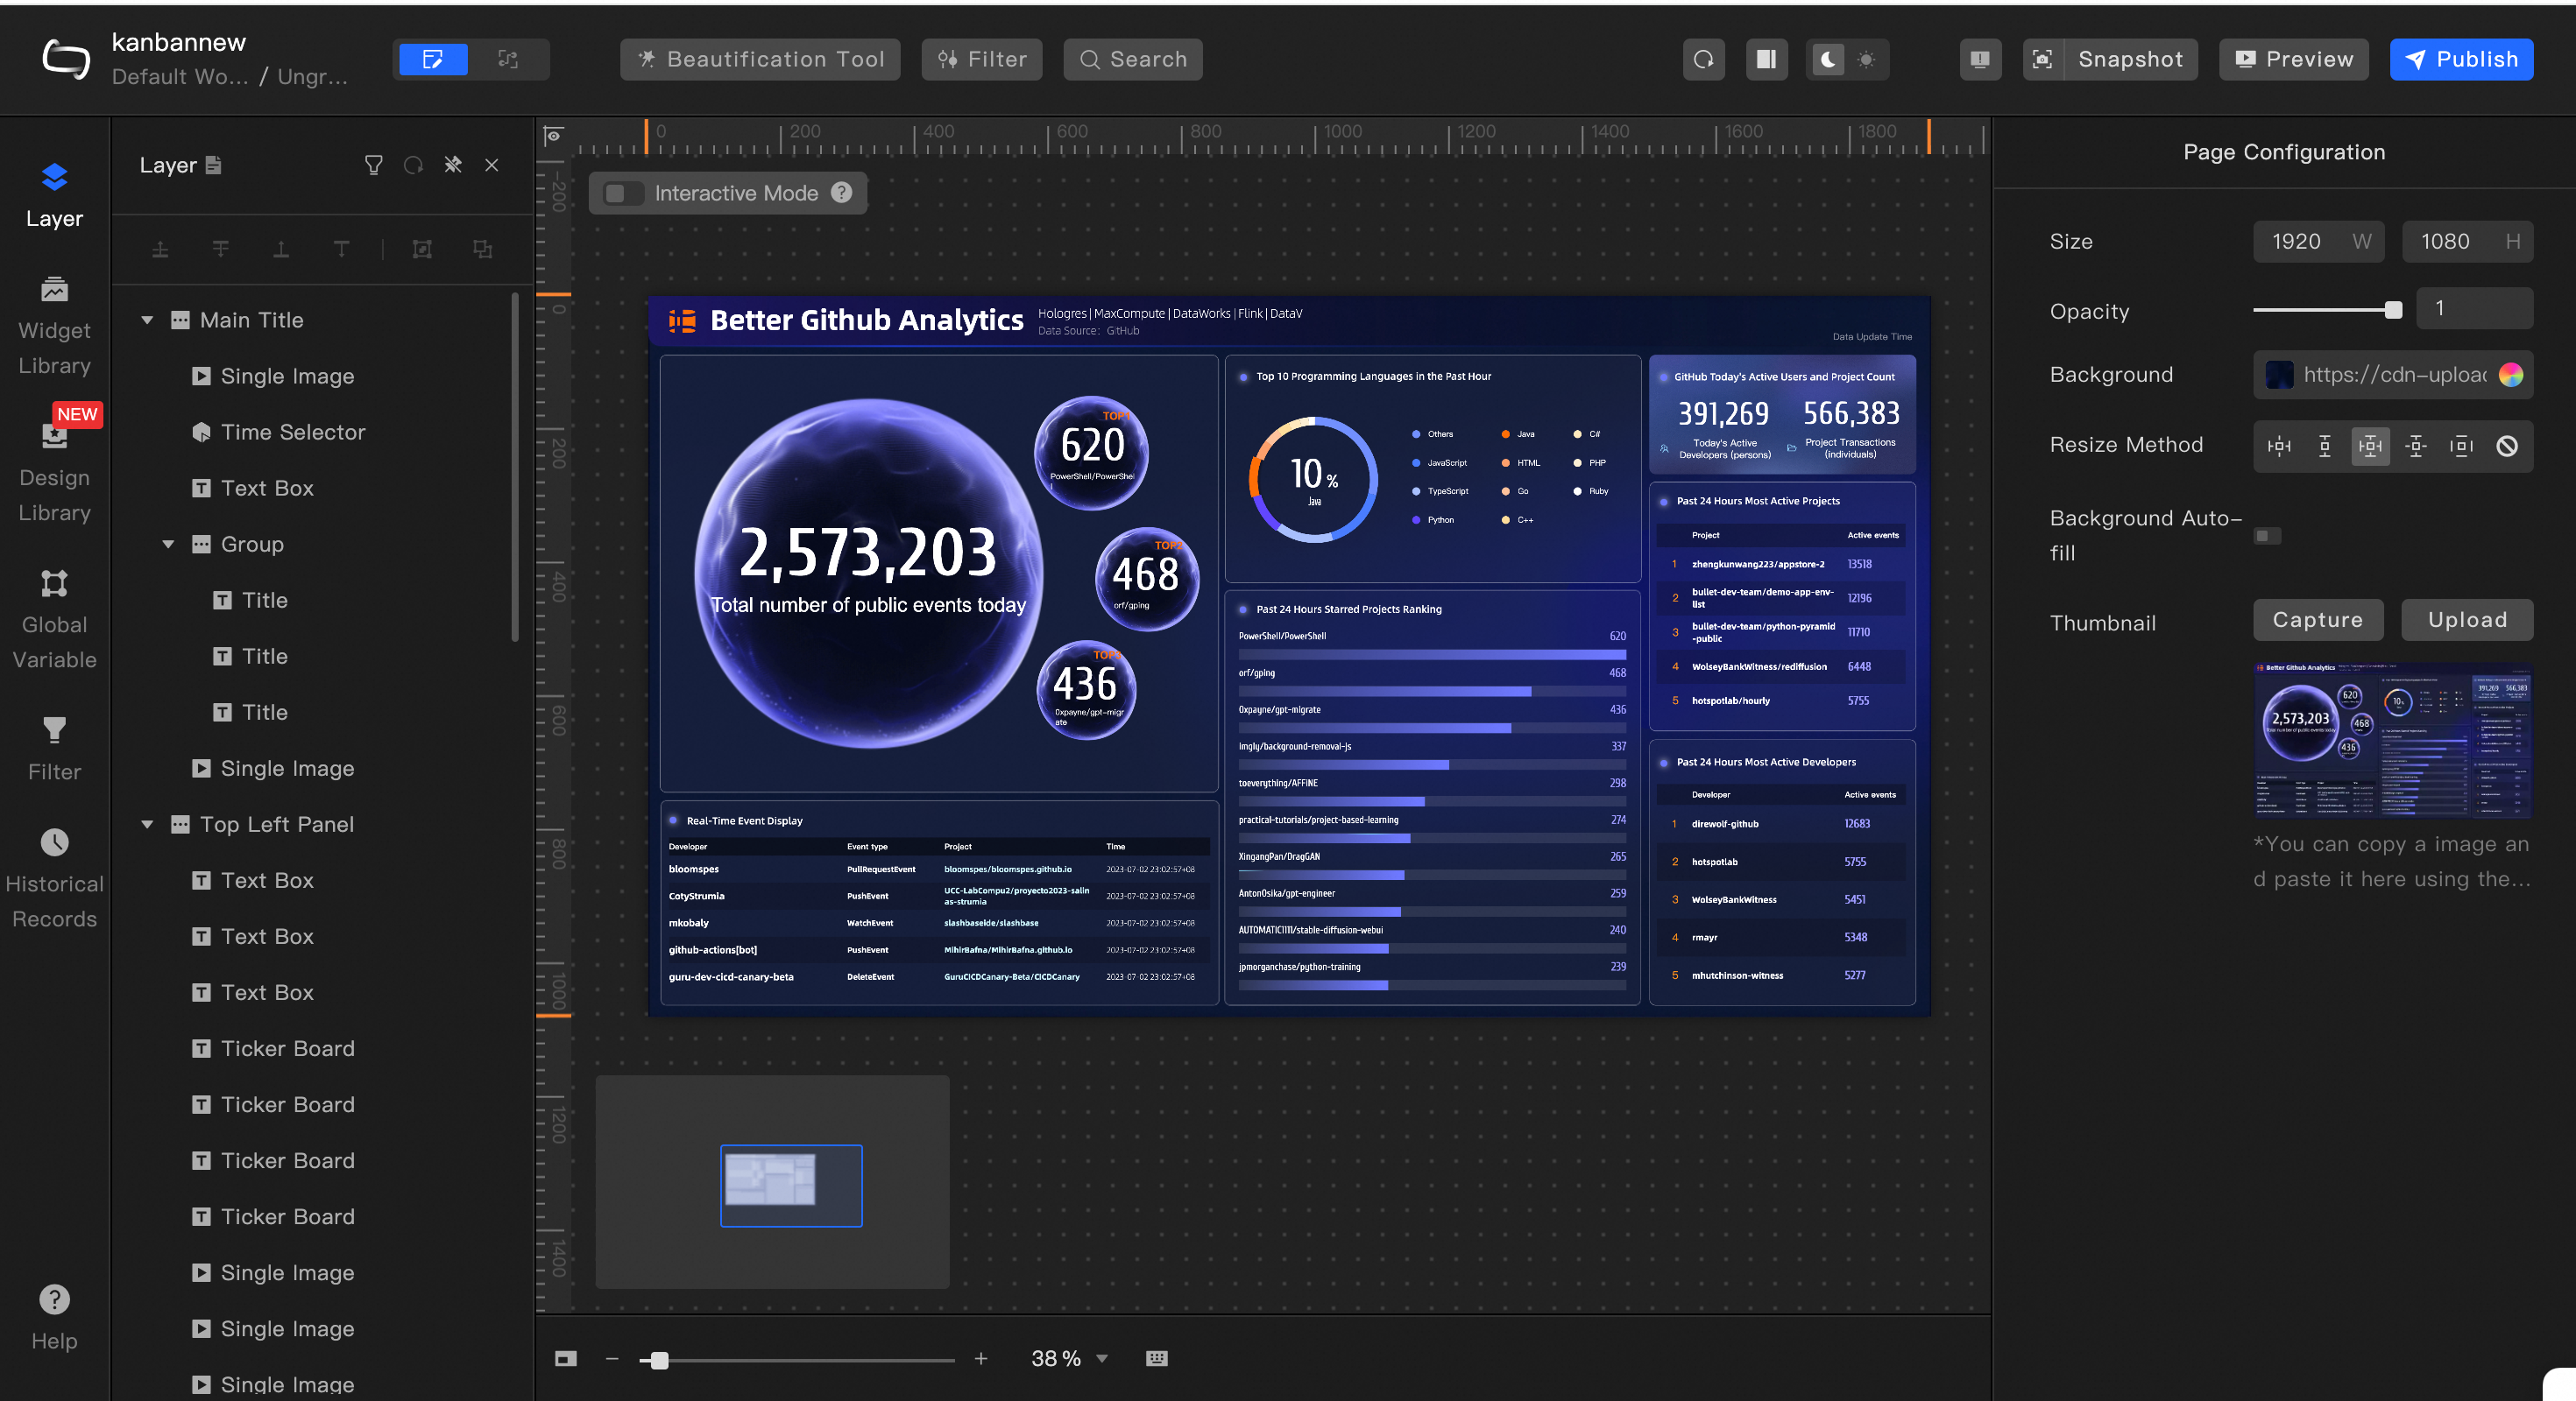Switch to light theme sun icon
The width and height of the screenshot is (2576, 1401).
pyautogui.click(x=1866, y=59)
